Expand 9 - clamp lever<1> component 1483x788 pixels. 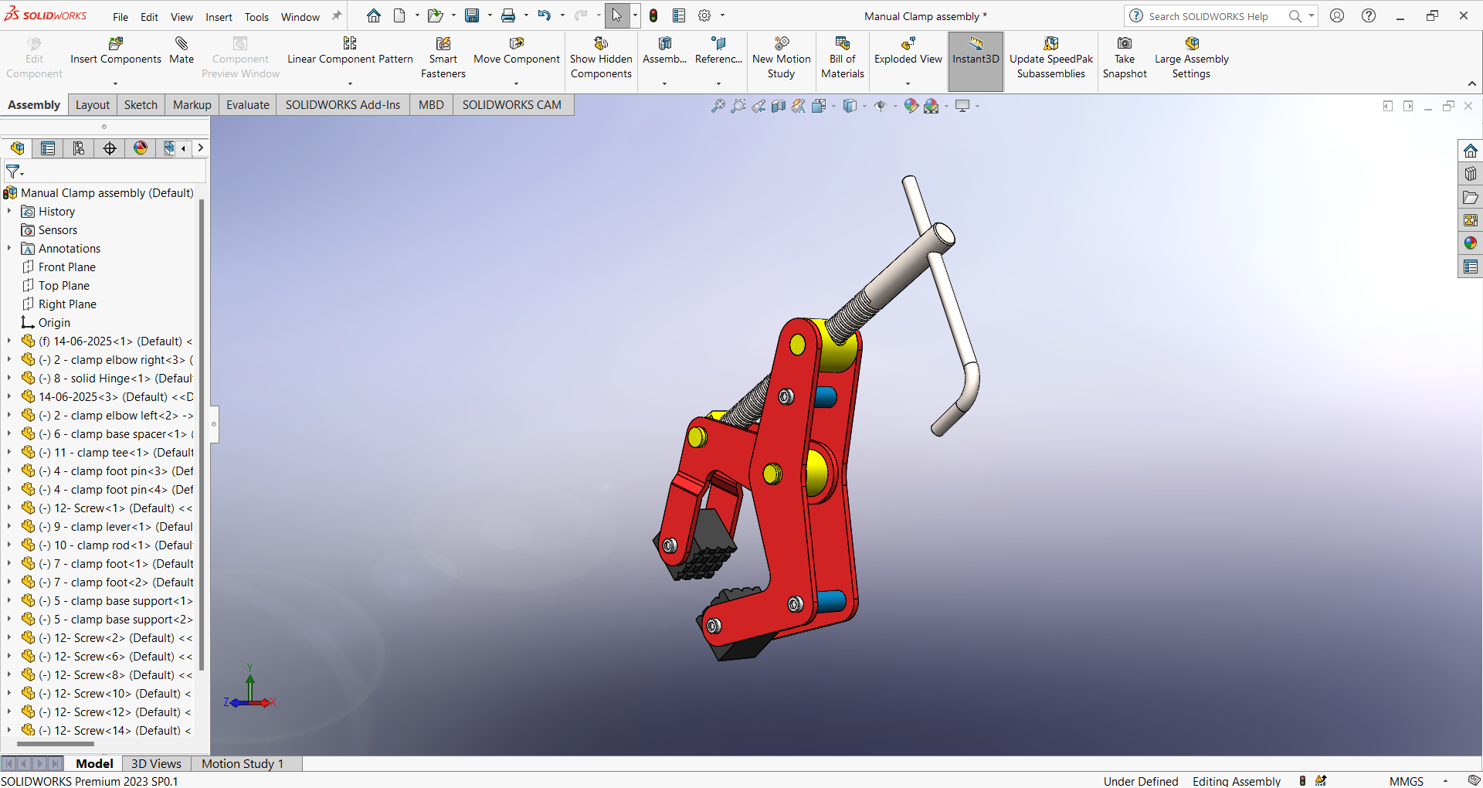pyautogui.click(x=9, y=526)
